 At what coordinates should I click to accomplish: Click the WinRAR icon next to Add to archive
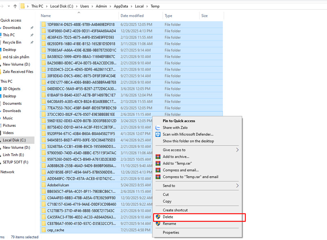tap(158, 157)
